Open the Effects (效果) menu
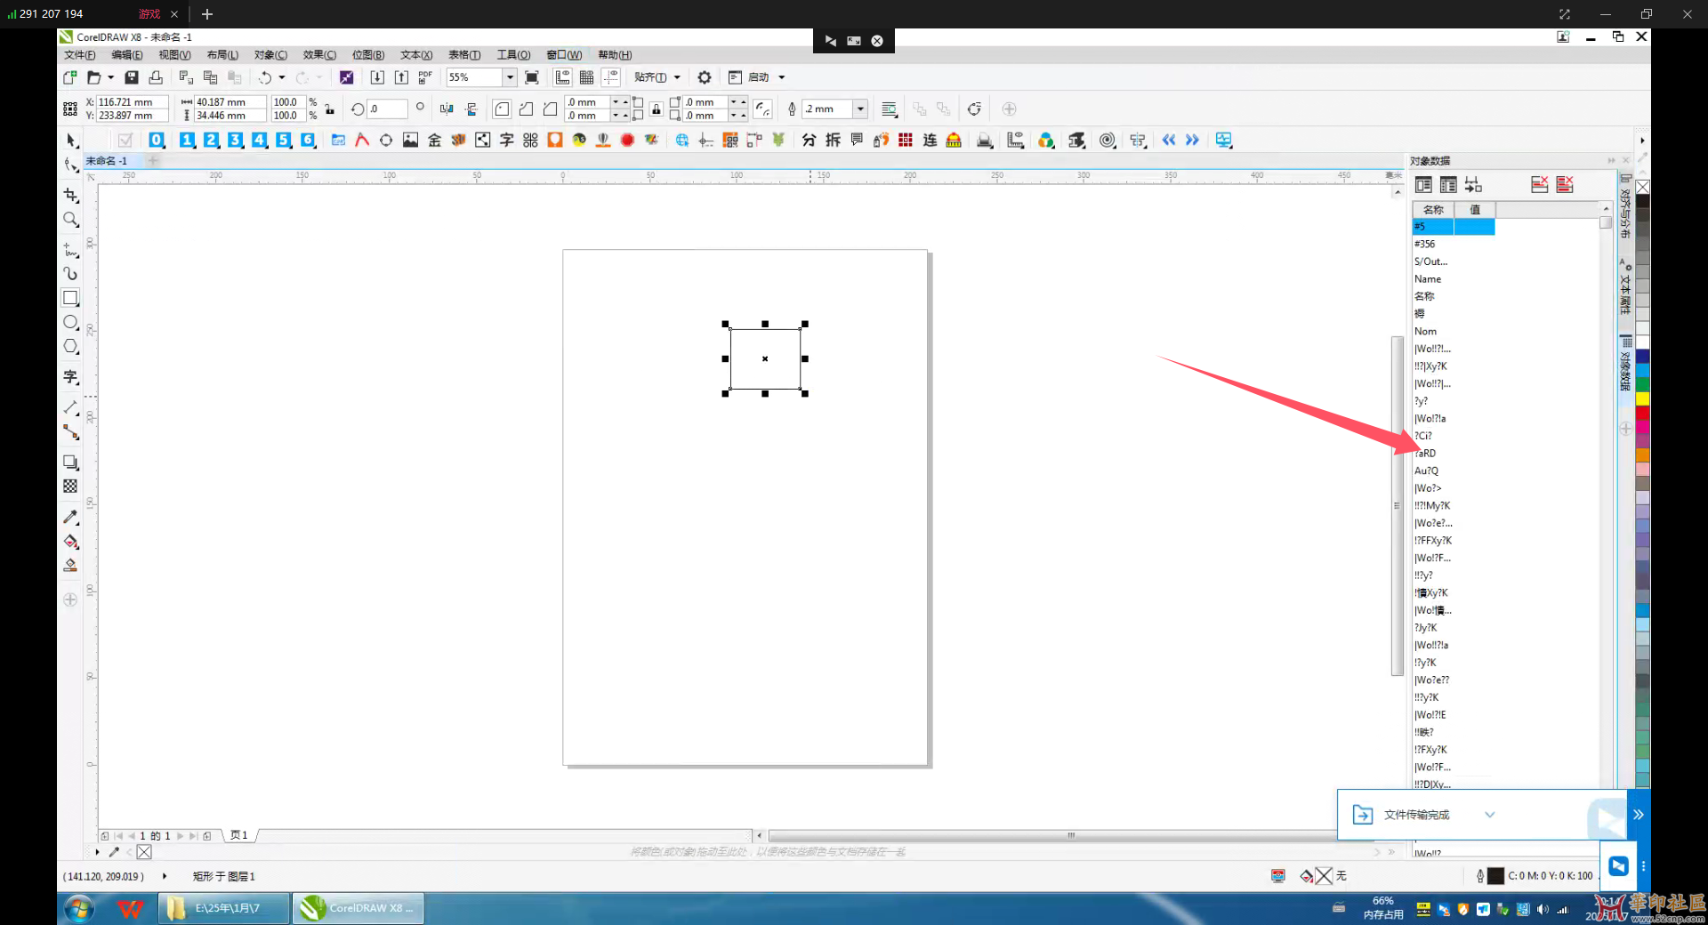Viewport: 1708px width, 925px height. 319,55
